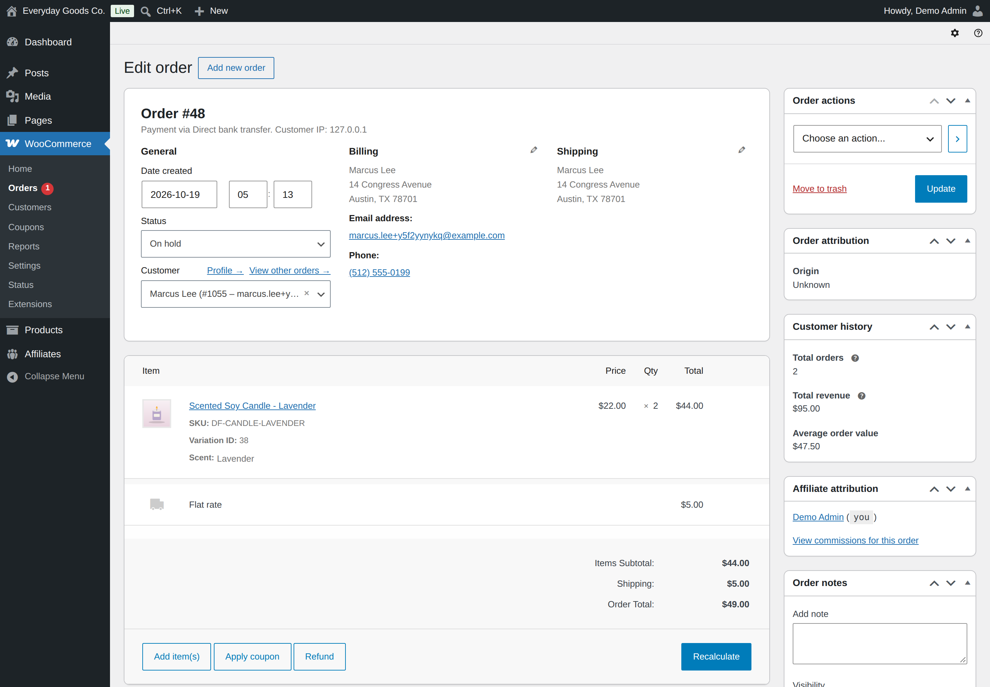Viewport: 990px width, 687px height.
Task: Click New in the admin bar
Action: [211, 11]
